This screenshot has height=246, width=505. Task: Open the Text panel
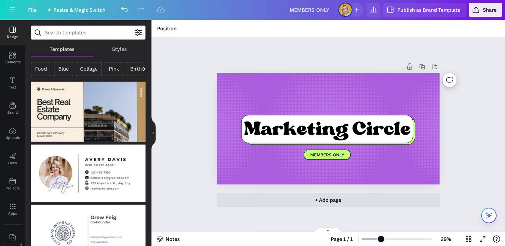pos(13,83)
